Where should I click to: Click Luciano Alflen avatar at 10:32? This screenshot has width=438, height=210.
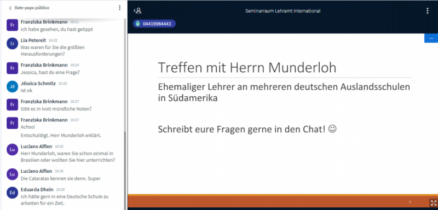12,149
